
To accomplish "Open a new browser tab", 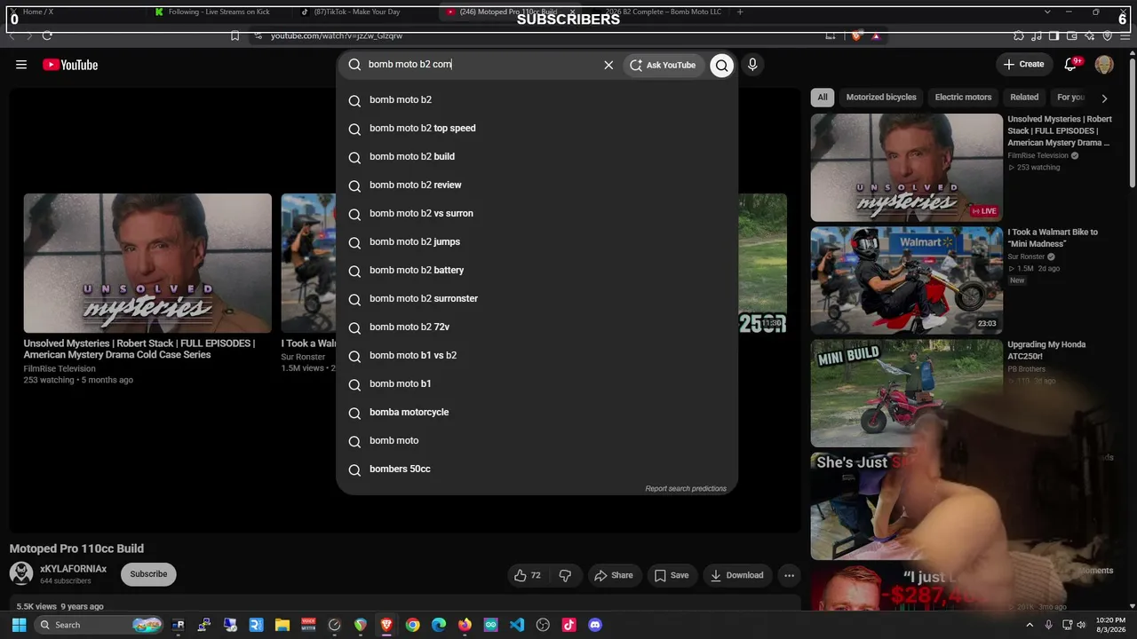I will pos(740,12).
